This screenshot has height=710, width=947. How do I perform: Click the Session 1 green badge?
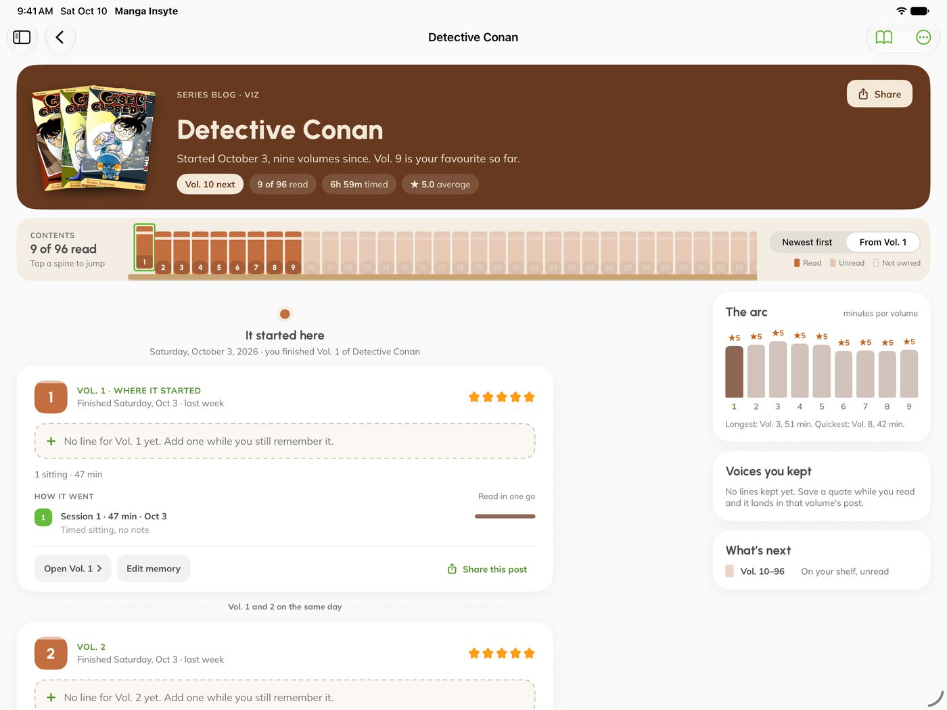pyautogui.click(x=43, y=517)
